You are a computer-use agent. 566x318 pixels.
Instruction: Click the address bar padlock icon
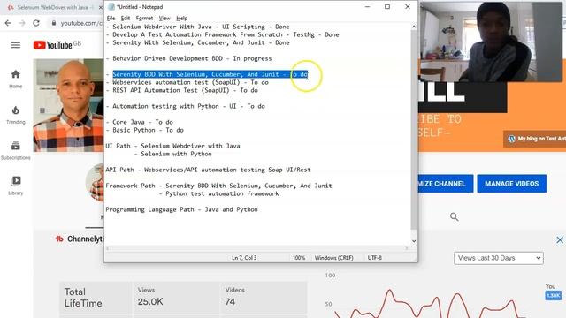(54, 23)
